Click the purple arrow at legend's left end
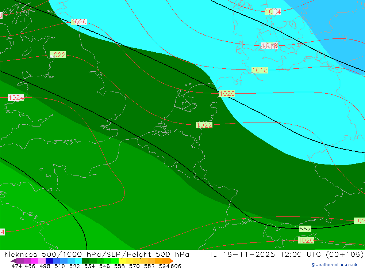 point(13,261)
